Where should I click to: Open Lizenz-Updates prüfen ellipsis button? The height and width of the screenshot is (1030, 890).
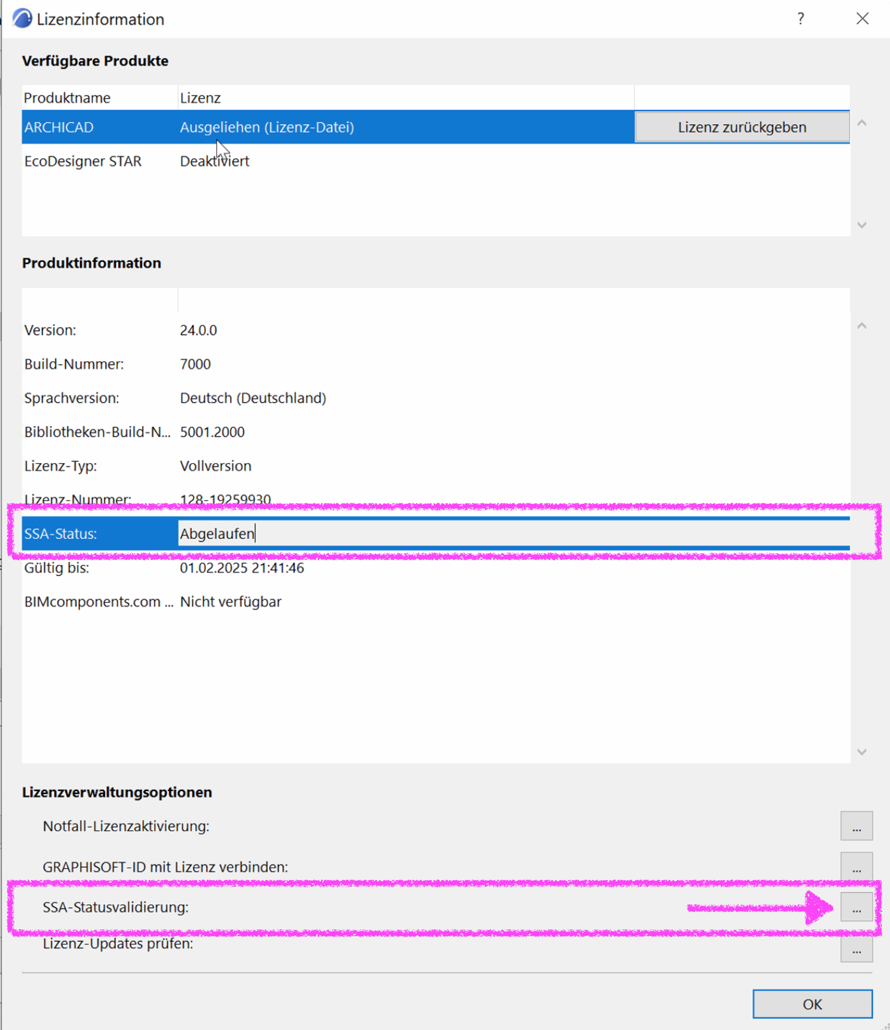pyautogui.click(x=856, y=948)
